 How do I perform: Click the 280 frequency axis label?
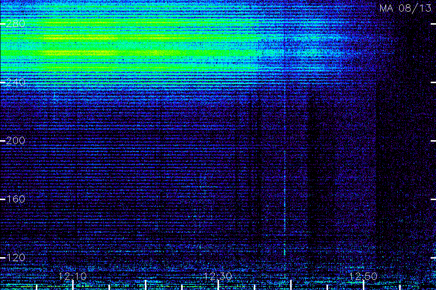point(16,24)
